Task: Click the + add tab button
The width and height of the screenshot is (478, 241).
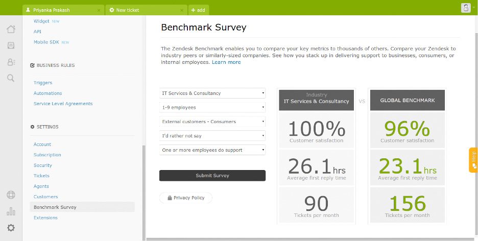Action: pyautogui.click(x=199, y=10)
